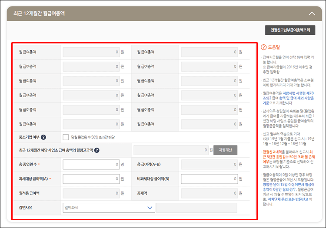Image resolution: width=326 pixels, height=228 pixels.
Task: Click the 비과세대상 급여액(B) label
Action: [153, 179]
